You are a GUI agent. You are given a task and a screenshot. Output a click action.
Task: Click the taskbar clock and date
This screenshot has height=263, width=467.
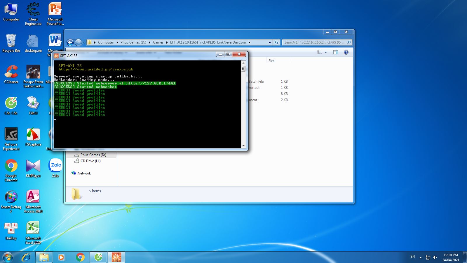tap(451, 257)
